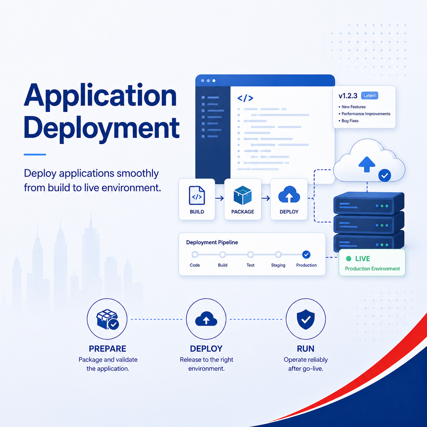Select the Test stage marker in pipeline
Image resolution: width=427 pixels, height=427 pixels.
point(251,254)
